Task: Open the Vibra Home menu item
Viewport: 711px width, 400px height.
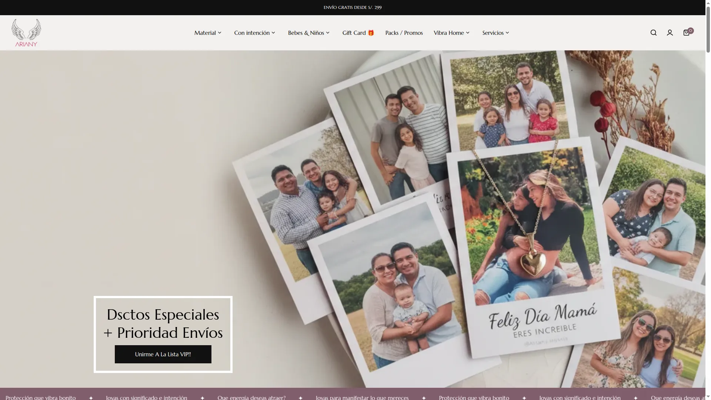Action: tap(449, 33)
